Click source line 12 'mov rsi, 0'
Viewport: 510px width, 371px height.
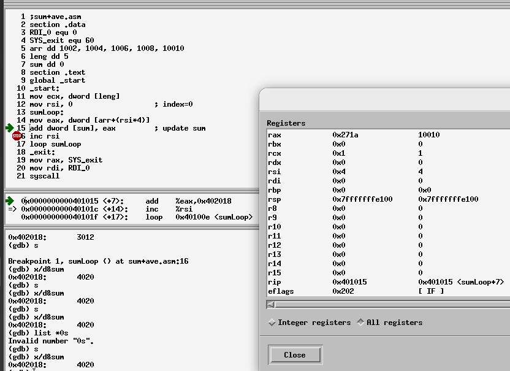pyautogui.click(x=51, y=104)
